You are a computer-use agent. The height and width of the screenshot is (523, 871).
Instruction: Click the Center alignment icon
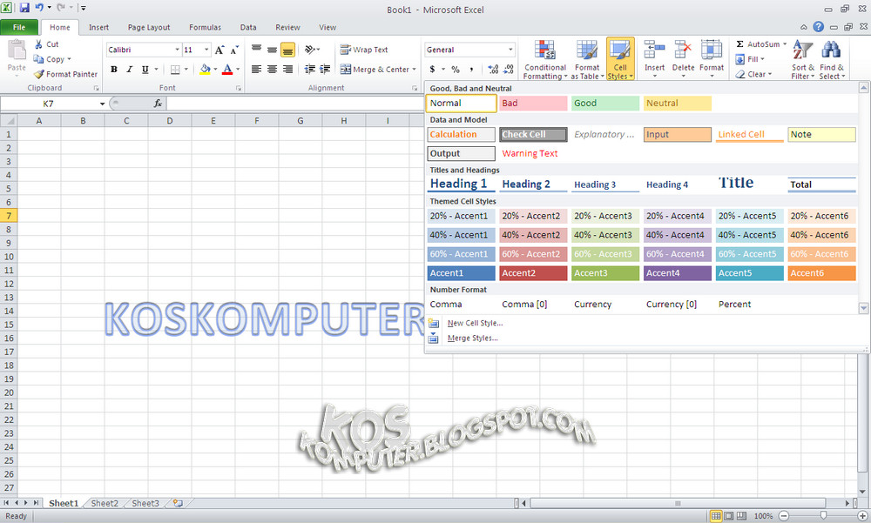(272, 70)
